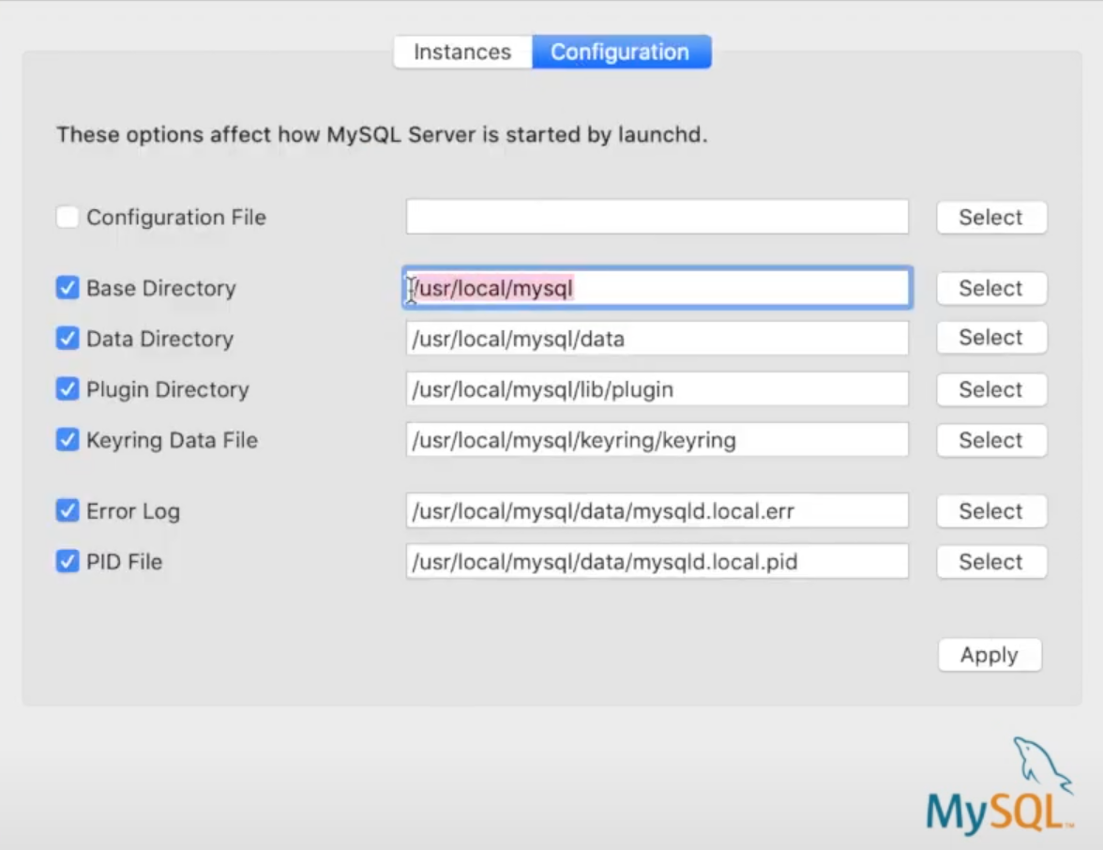This screenshot has height=850, width=1103.
Task: Click Select next to Base Directory
Action: tap(991, 289)
